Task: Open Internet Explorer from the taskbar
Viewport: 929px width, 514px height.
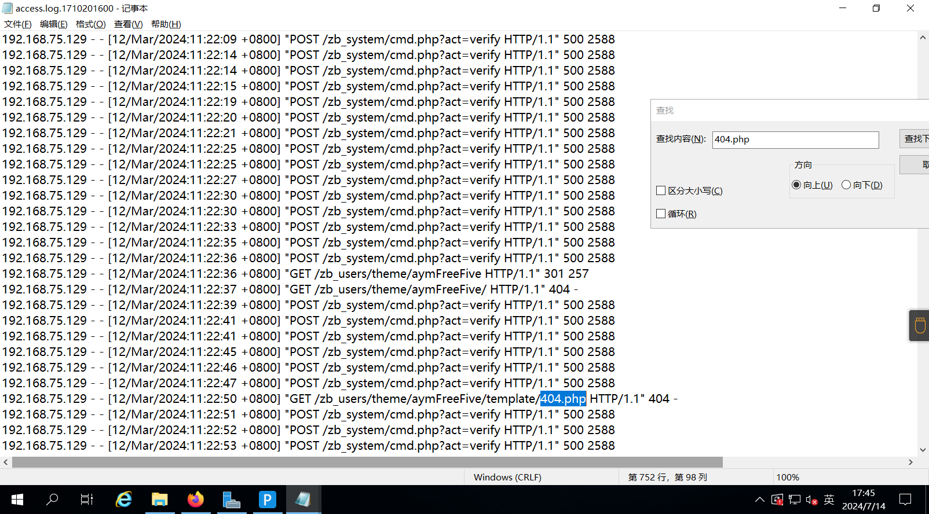Action: 124,499
